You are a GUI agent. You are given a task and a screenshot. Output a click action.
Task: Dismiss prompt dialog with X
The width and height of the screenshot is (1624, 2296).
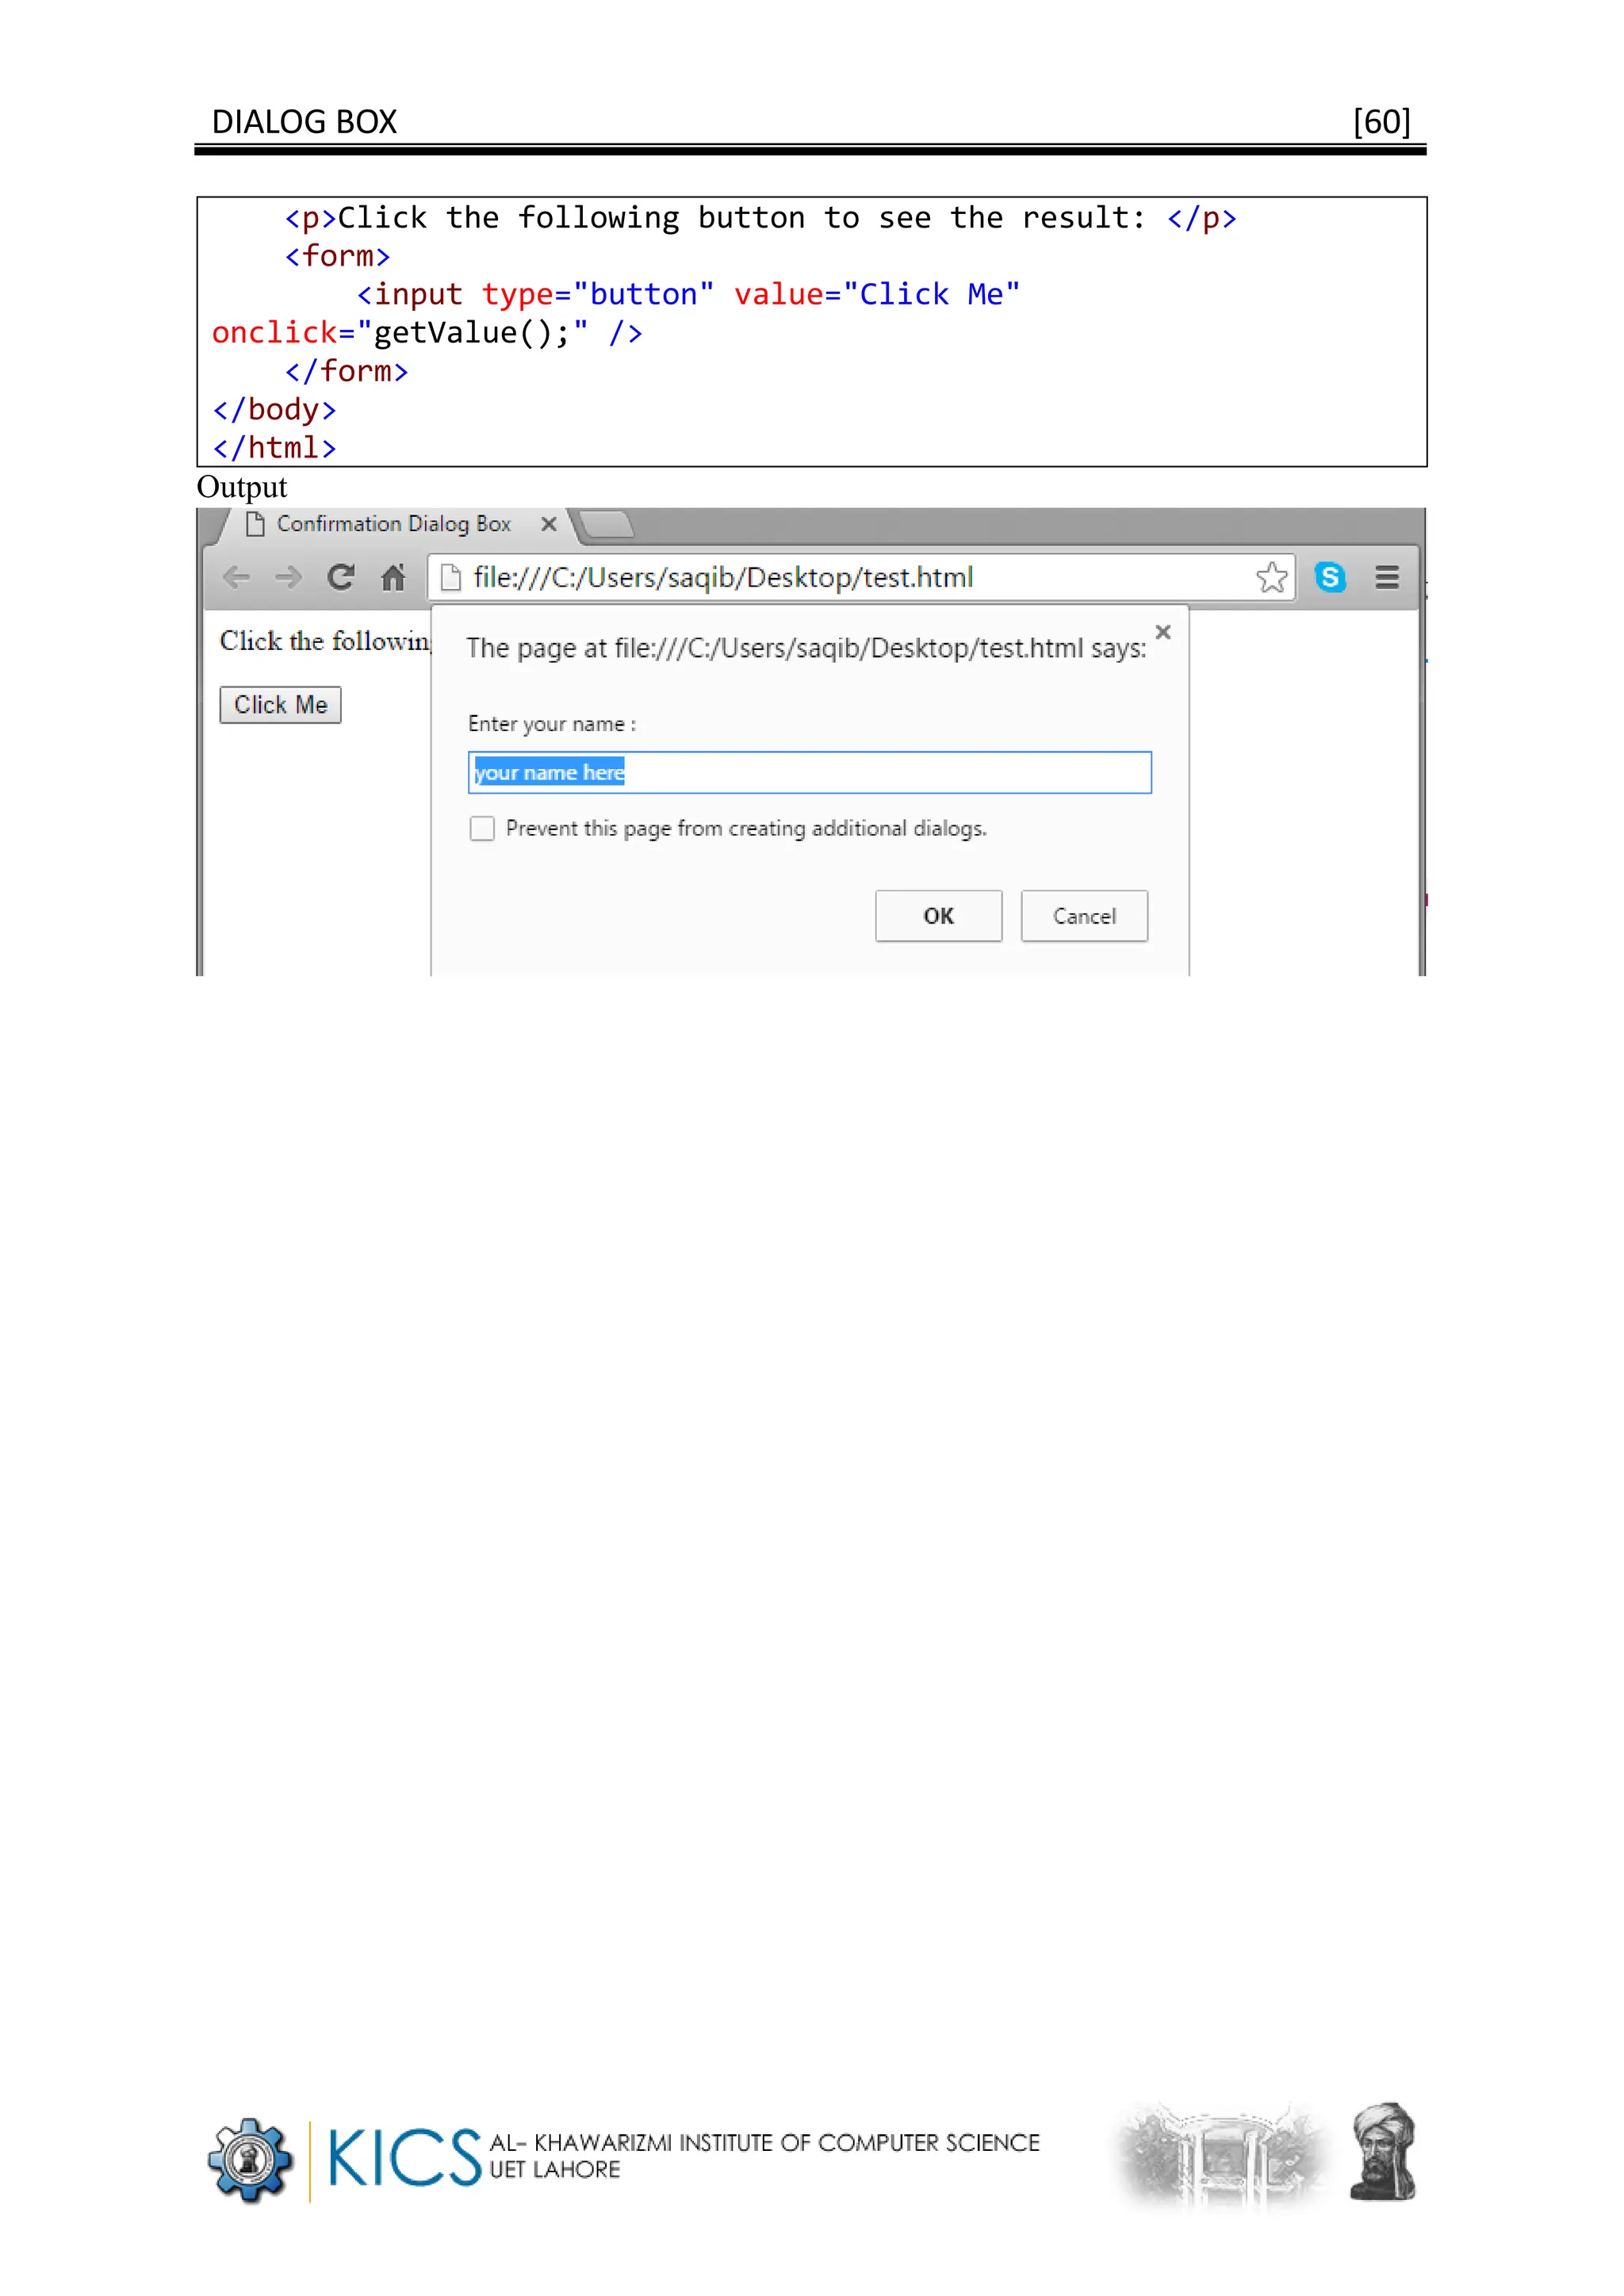pyautogui.click(x=1163, y=632)
